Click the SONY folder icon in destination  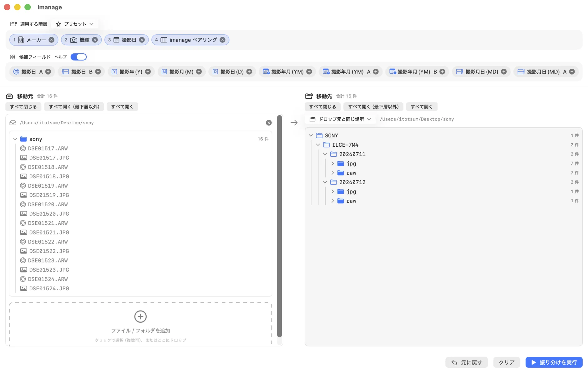(x=319, y=135)
